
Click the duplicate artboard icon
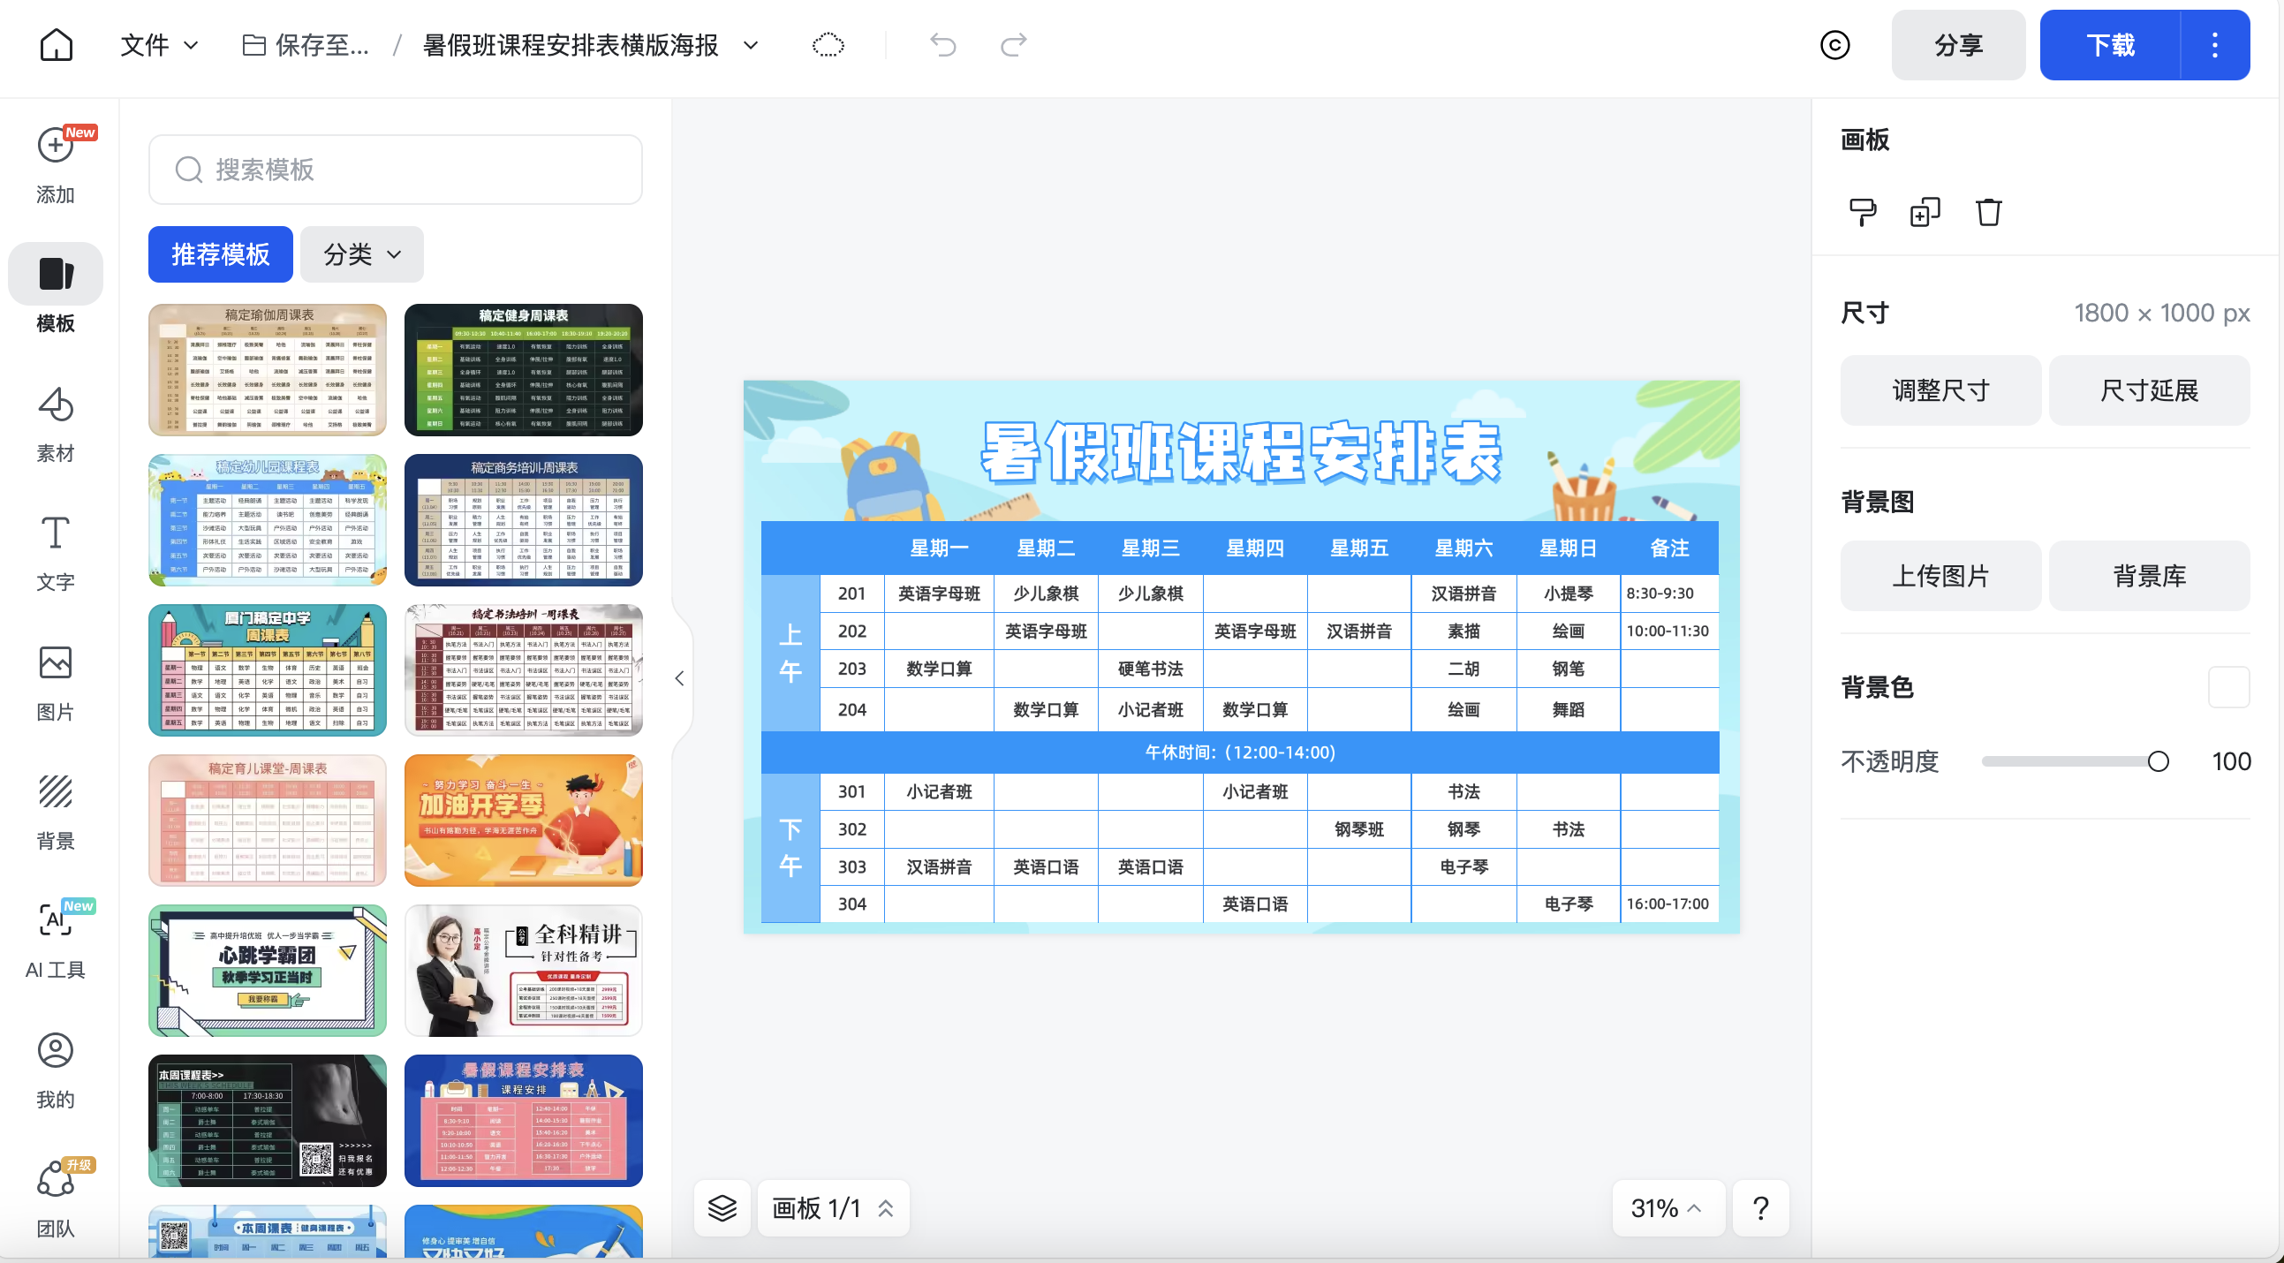click(x=1925, y=213)
